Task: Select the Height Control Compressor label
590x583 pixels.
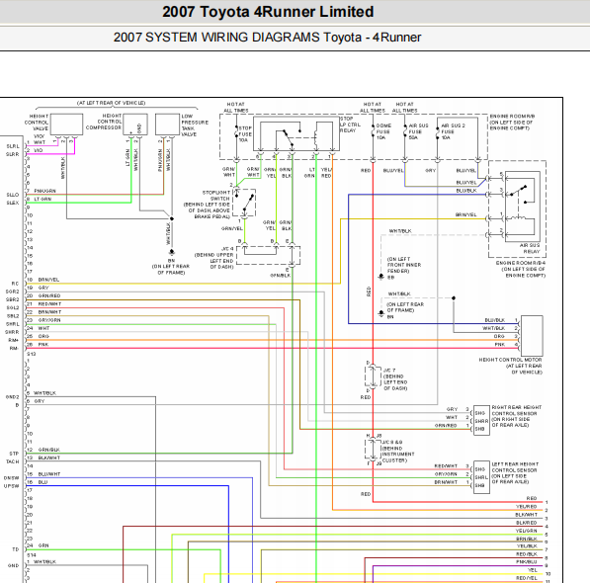Action: [104, 122]
